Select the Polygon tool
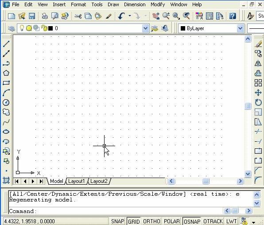 coord(6,73)
